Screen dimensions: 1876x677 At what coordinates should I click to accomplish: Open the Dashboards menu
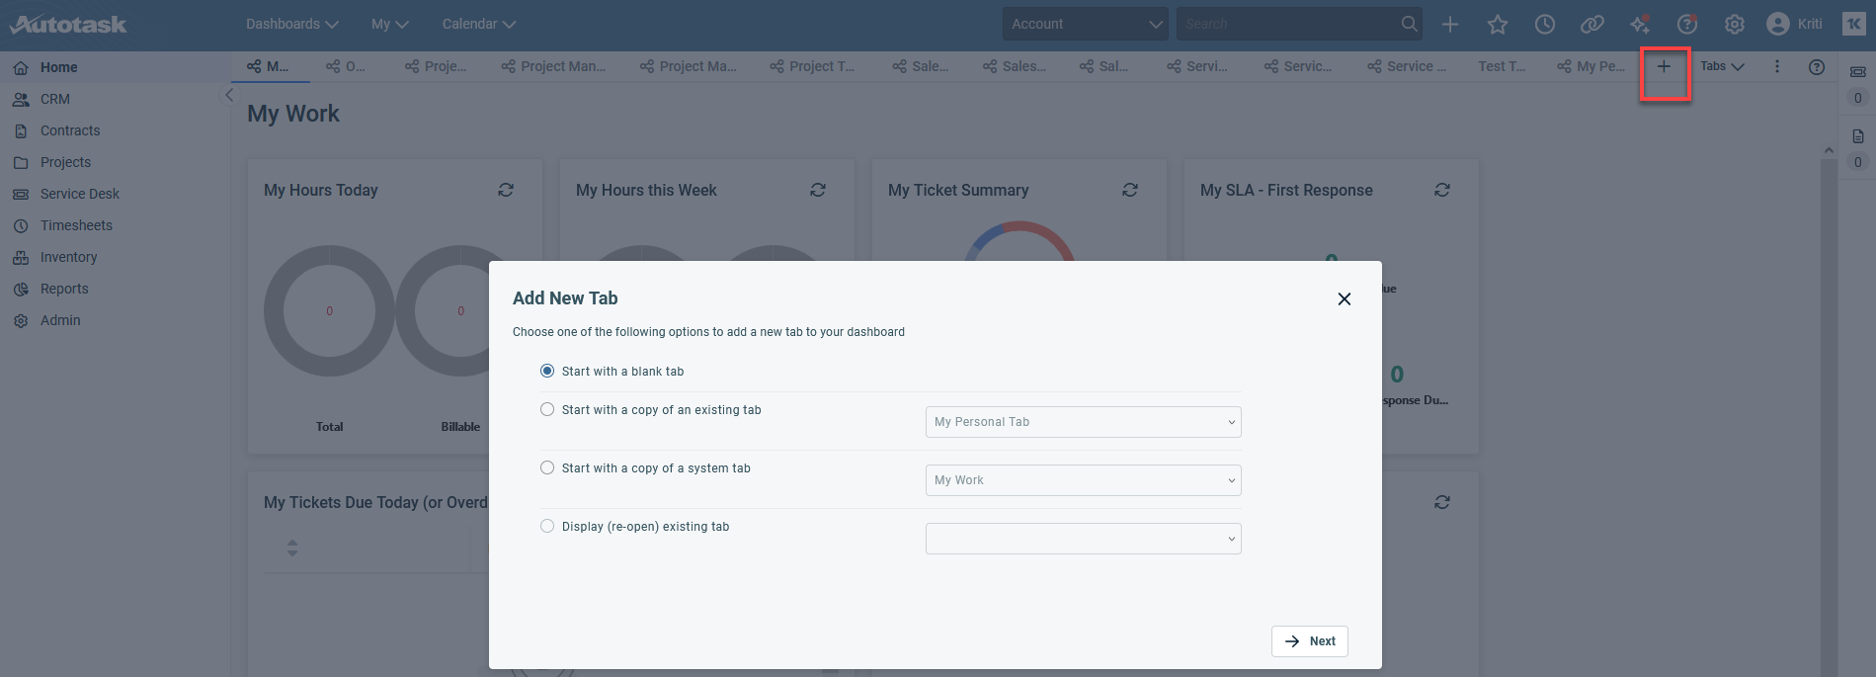coord(291,24)
